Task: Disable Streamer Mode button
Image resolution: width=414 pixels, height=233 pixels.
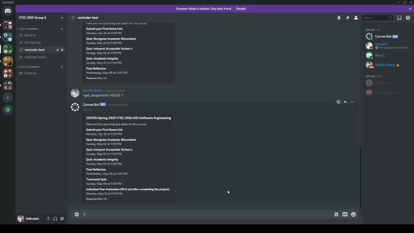Action: [x=241, y=9]
